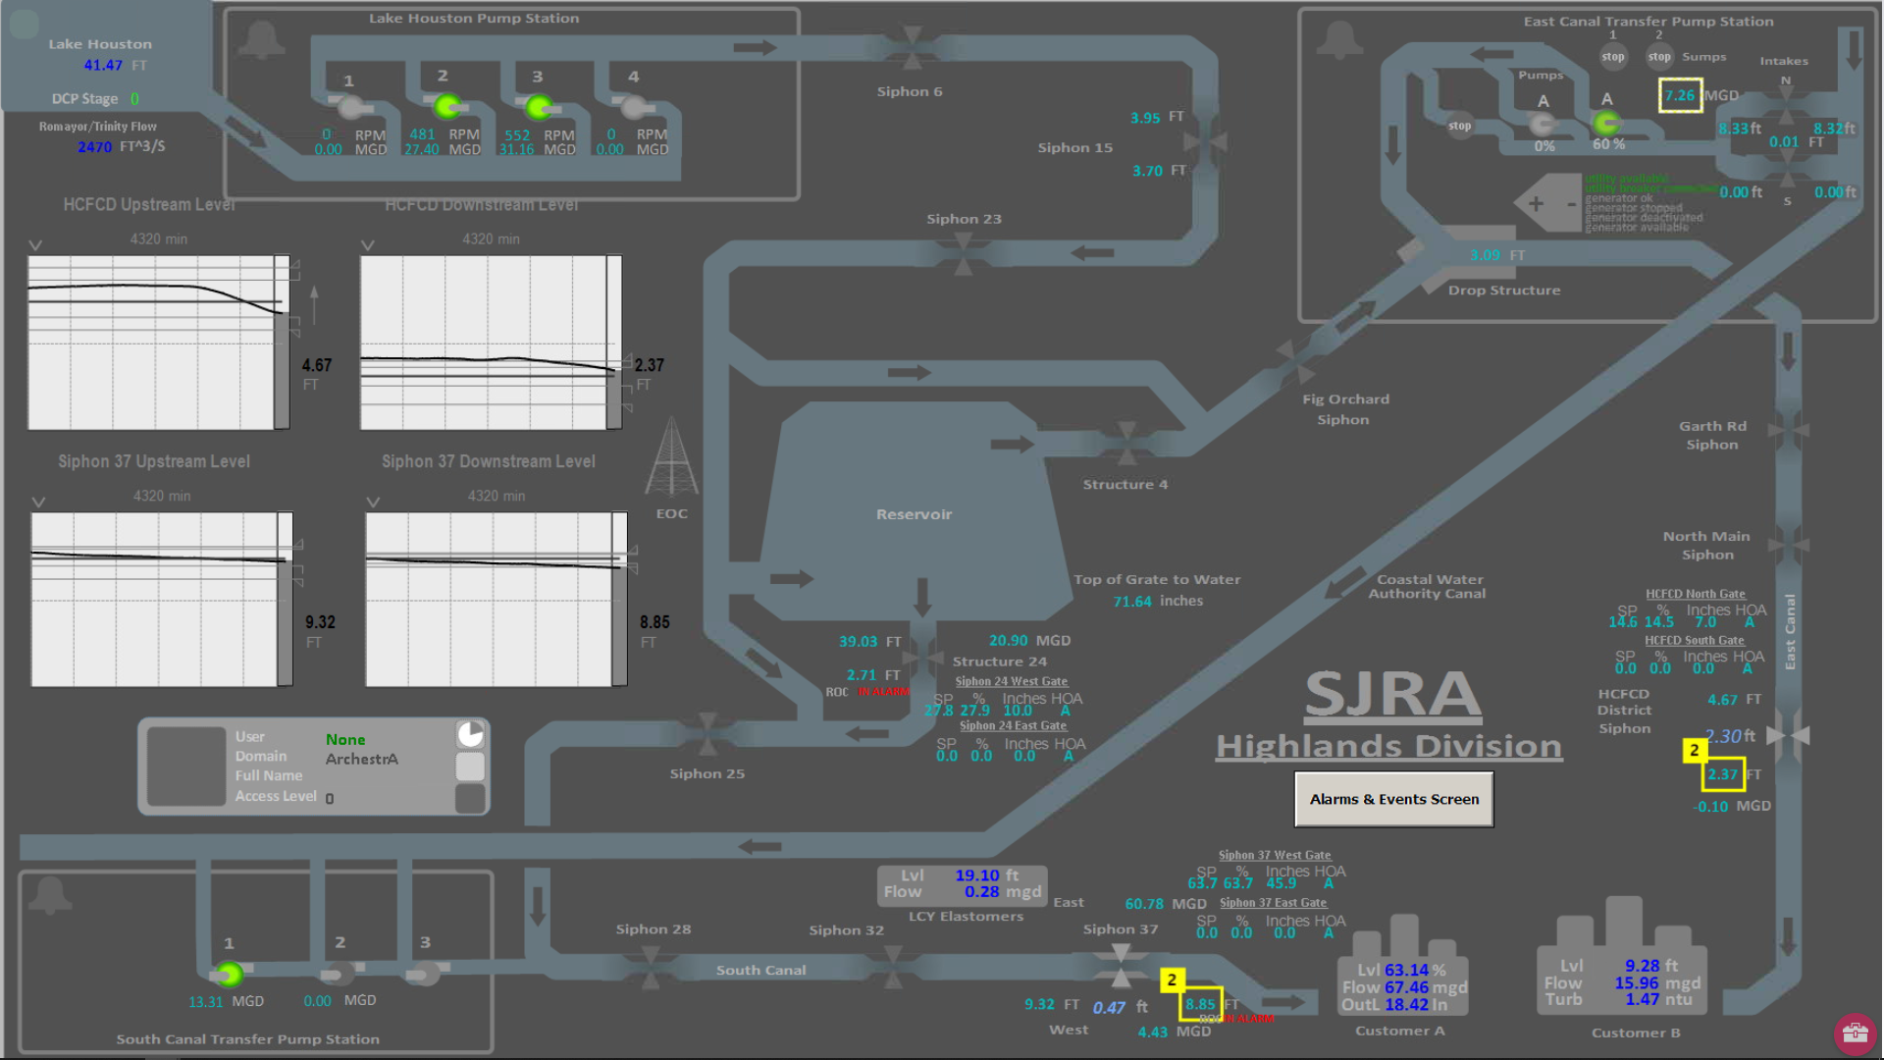The image size is (1884, 1060).
Task: Select Lake Houston pump 1 icon
Action: [350, 106]
